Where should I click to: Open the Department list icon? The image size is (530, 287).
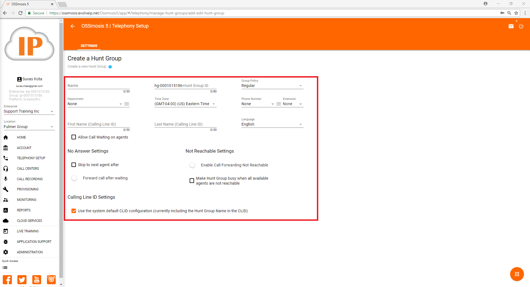(127, 104)
